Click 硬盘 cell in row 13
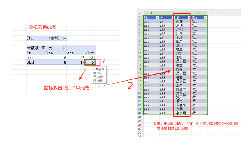The width and height of the screenshot is (252, 152). click(183, 65)
